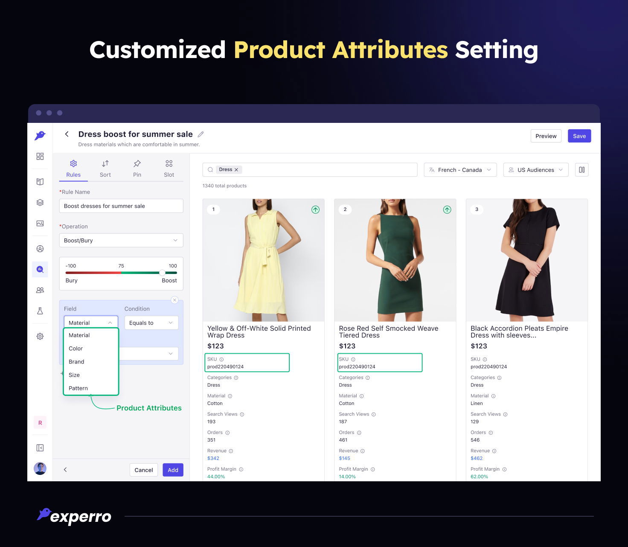Click the collapse sidebar panel icon

click(40, 448)
